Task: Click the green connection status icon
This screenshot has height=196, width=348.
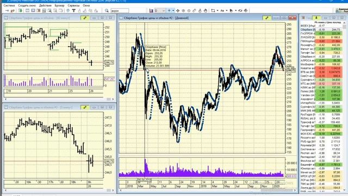Action: pos(21,11)
